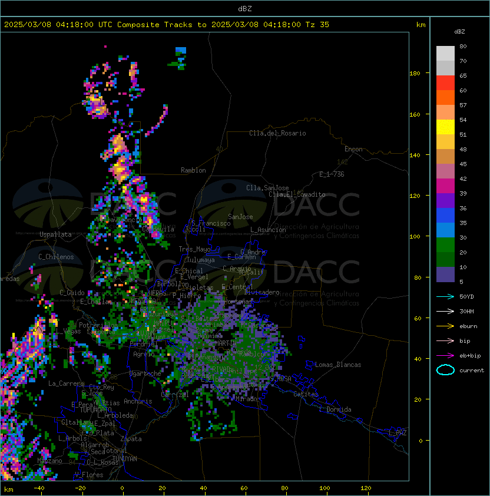Image resolution: width=490 pixels, height=496 pixels.
Task: Click the Agrelo map label
Action: click(x=144, y=354)
